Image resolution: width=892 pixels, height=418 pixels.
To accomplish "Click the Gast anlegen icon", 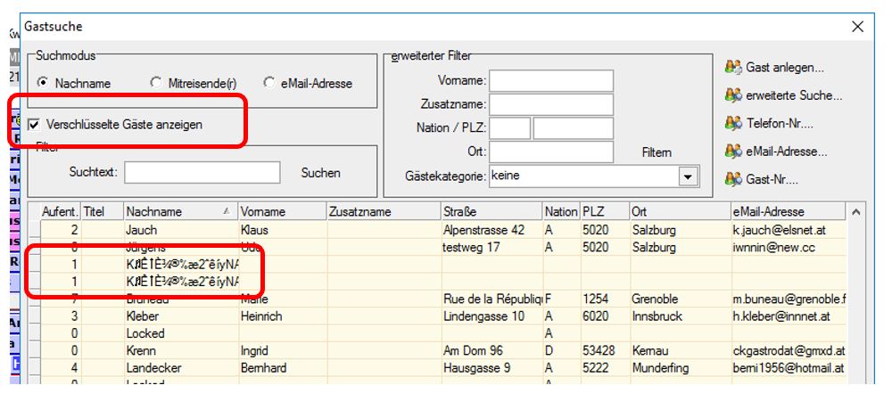I will (x=733, y=67).
